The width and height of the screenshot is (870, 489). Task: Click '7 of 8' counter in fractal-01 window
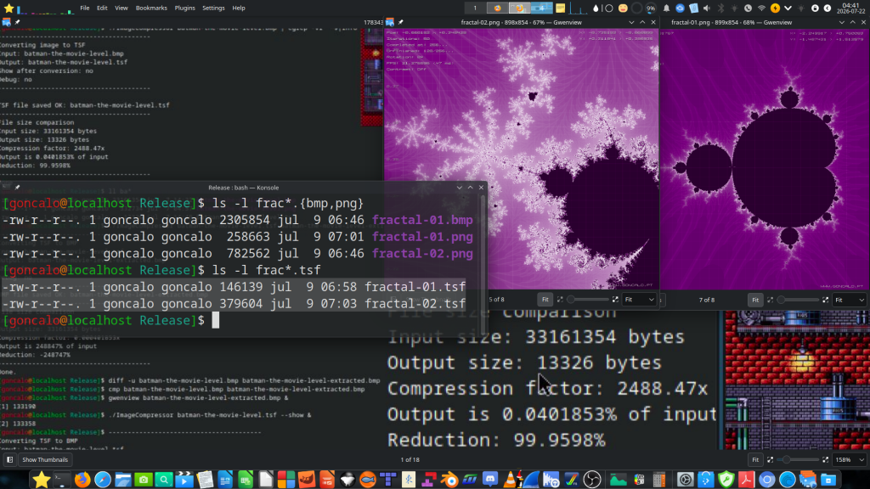(x=707, y=300)
